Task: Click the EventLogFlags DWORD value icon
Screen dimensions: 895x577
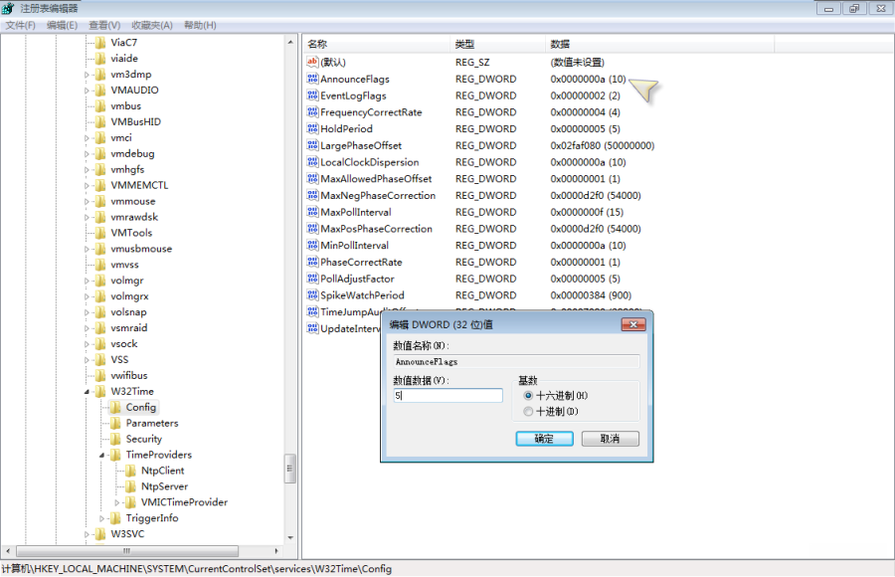Action: (x=312, y=96)
